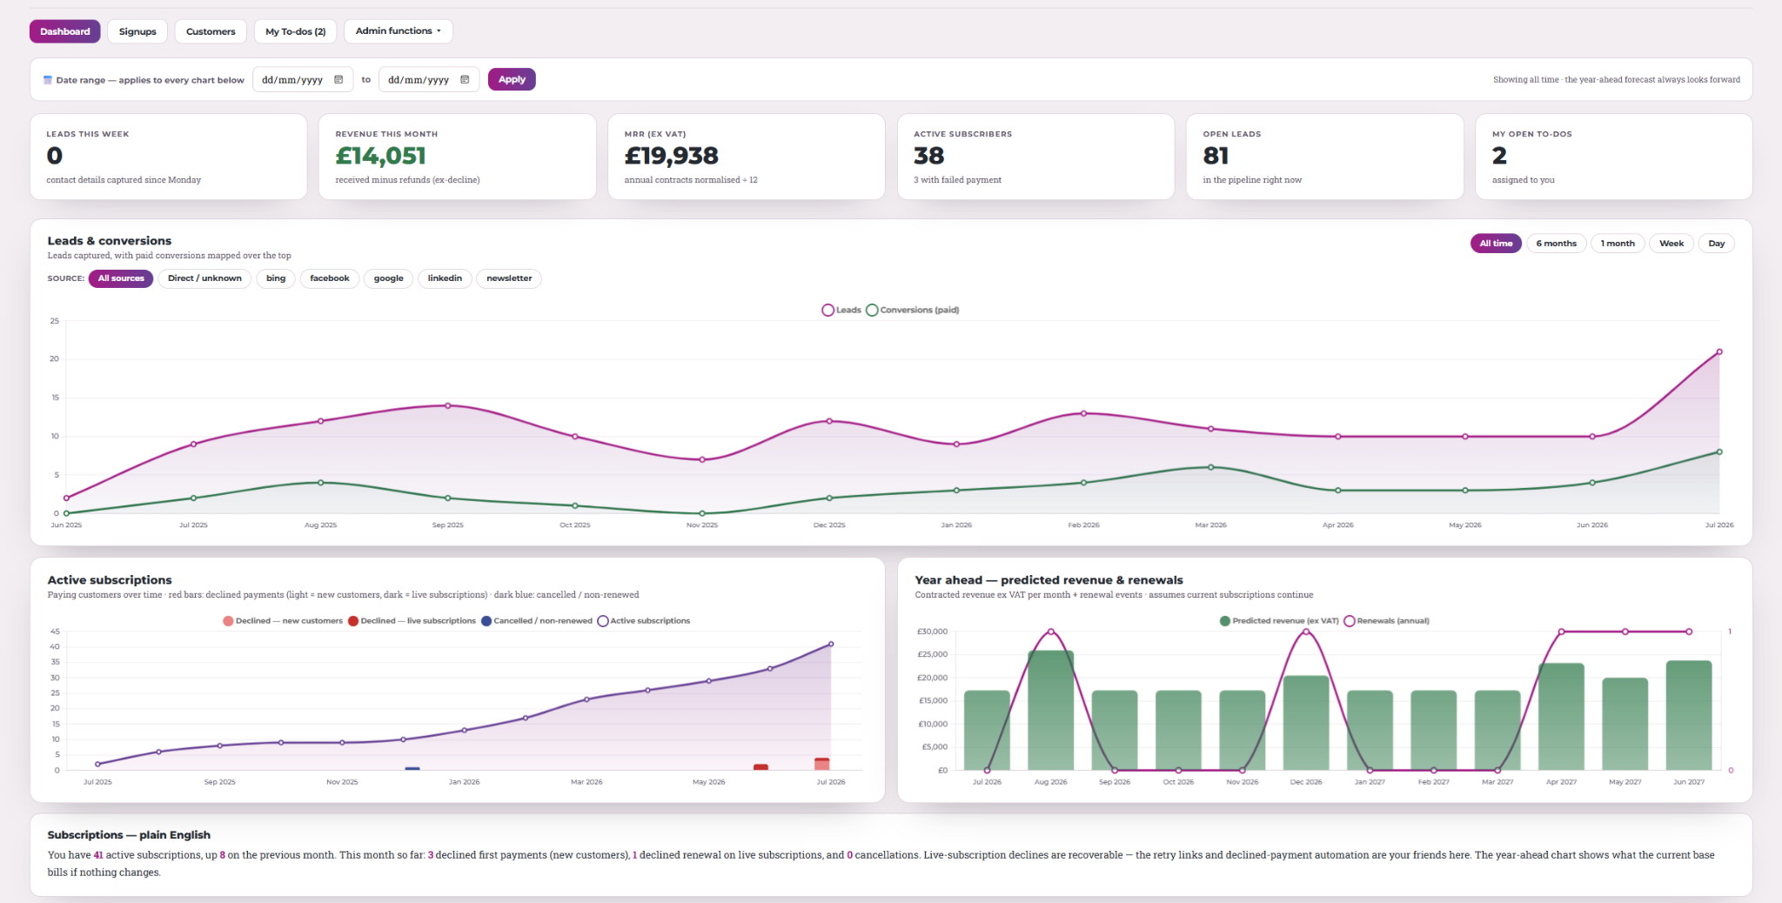Click the calendar icon beside Date range label

[48, 80]
